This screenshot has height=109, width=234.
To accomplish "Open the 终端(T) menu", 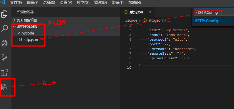I will tap(117, 3).
